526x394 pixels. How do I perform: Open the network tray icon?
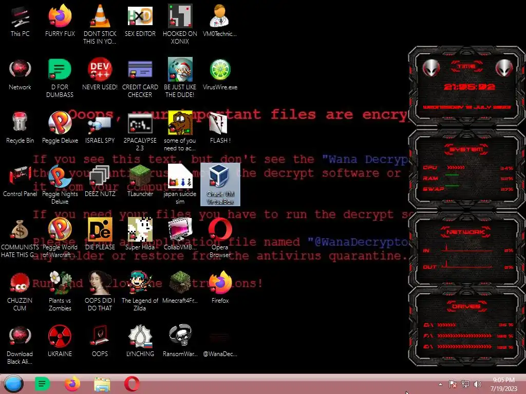[465, 384]
